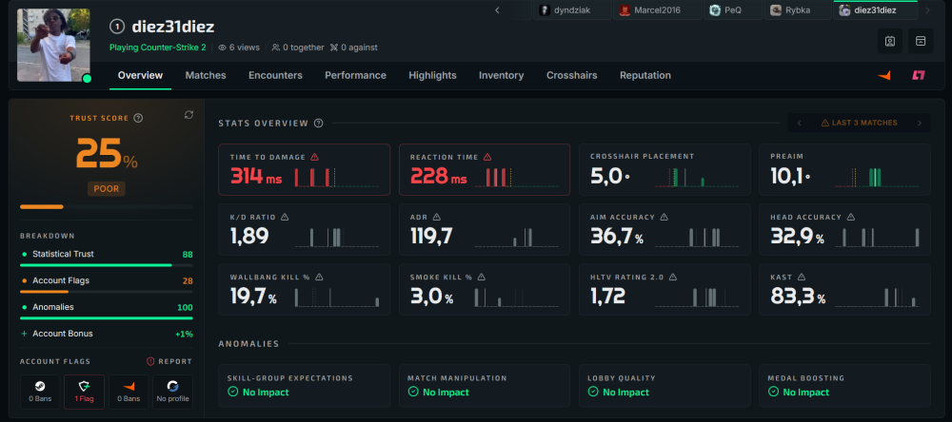Click the level 1 badge beside username
Screen dimensions: 952x422
pos(117,26)
